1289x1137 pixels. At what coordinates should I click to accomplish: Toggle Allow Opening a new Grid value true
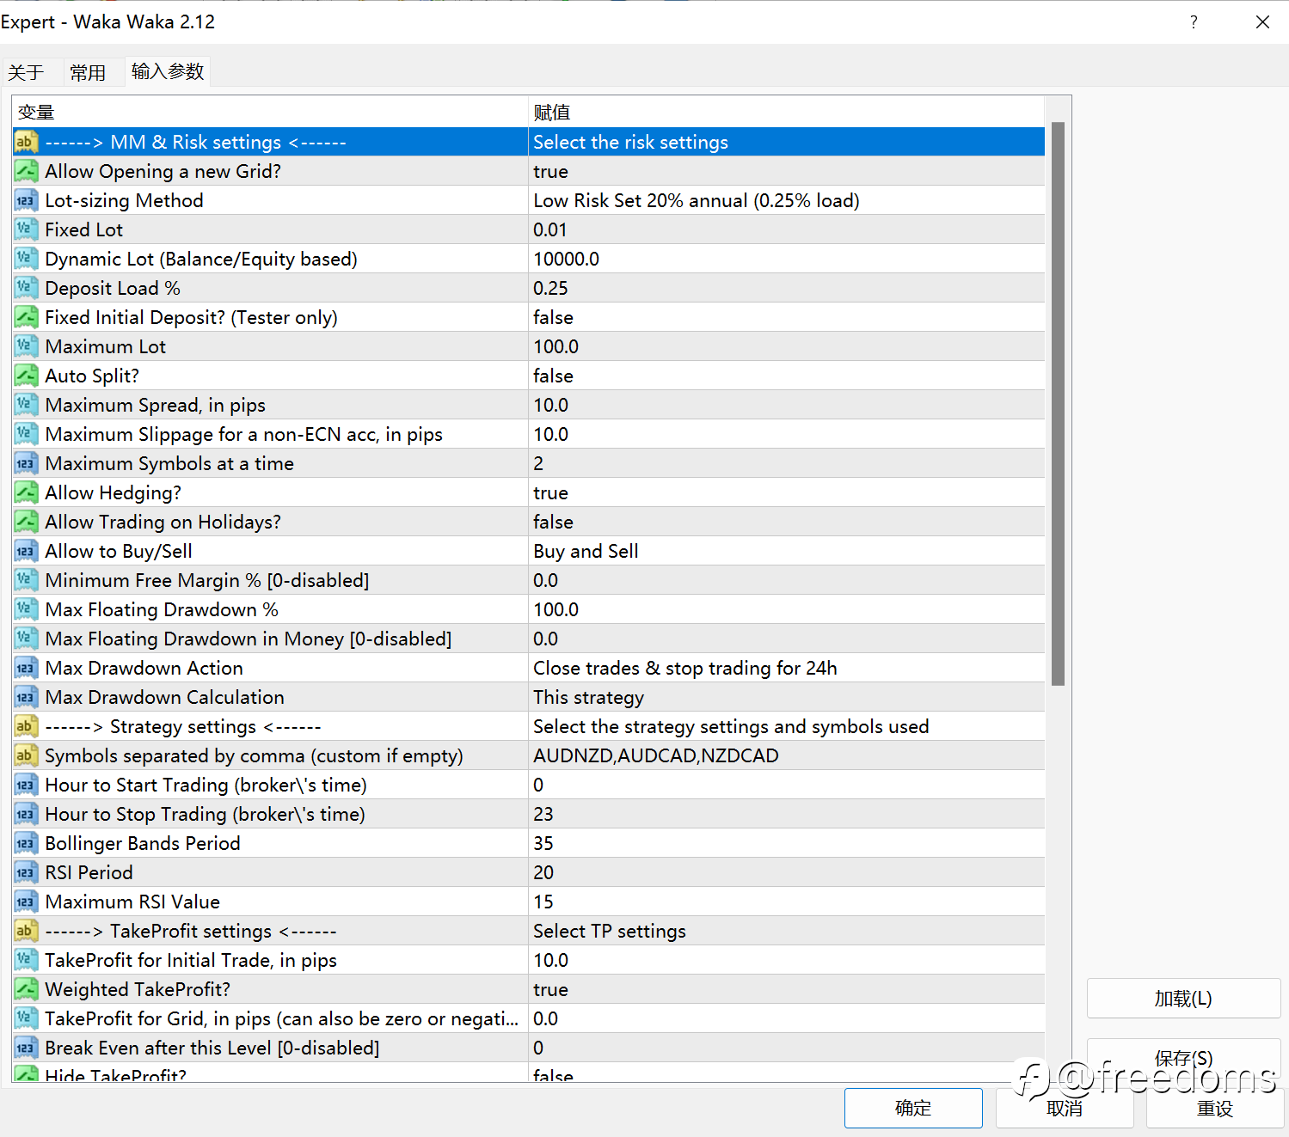pos(787,171)
